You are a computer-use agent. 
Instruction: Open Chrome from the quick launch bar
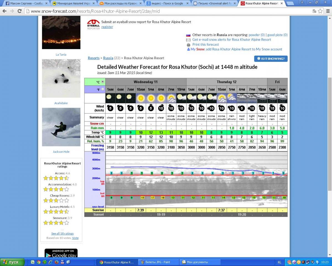[x=39, y=262]
